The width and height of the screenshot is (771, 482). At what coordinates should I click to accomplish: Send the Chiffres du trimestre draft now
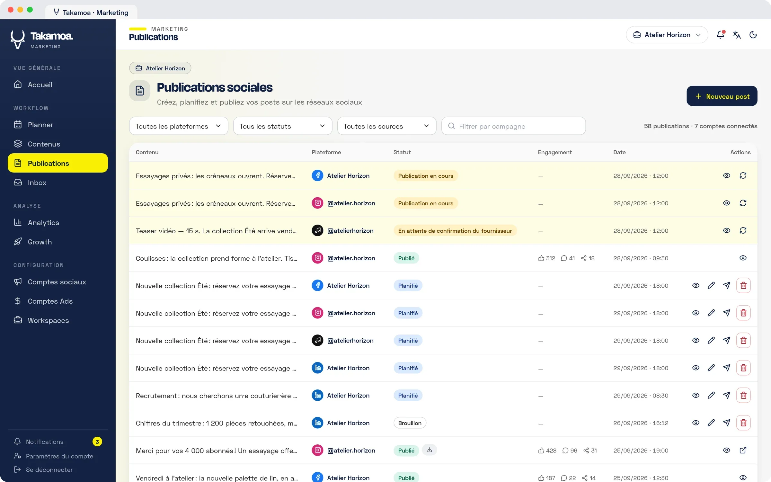(x=727, y=423)
